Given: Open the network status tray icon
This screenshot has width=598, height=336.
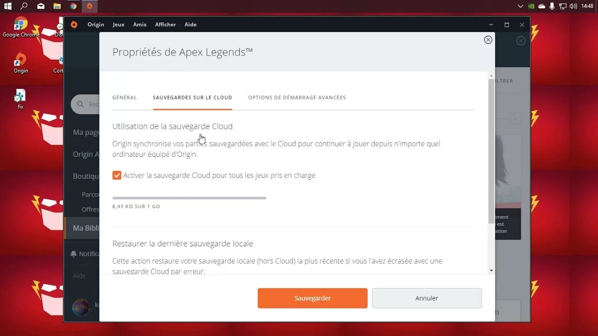Looking at the screenshot, I should coord(562,6).
